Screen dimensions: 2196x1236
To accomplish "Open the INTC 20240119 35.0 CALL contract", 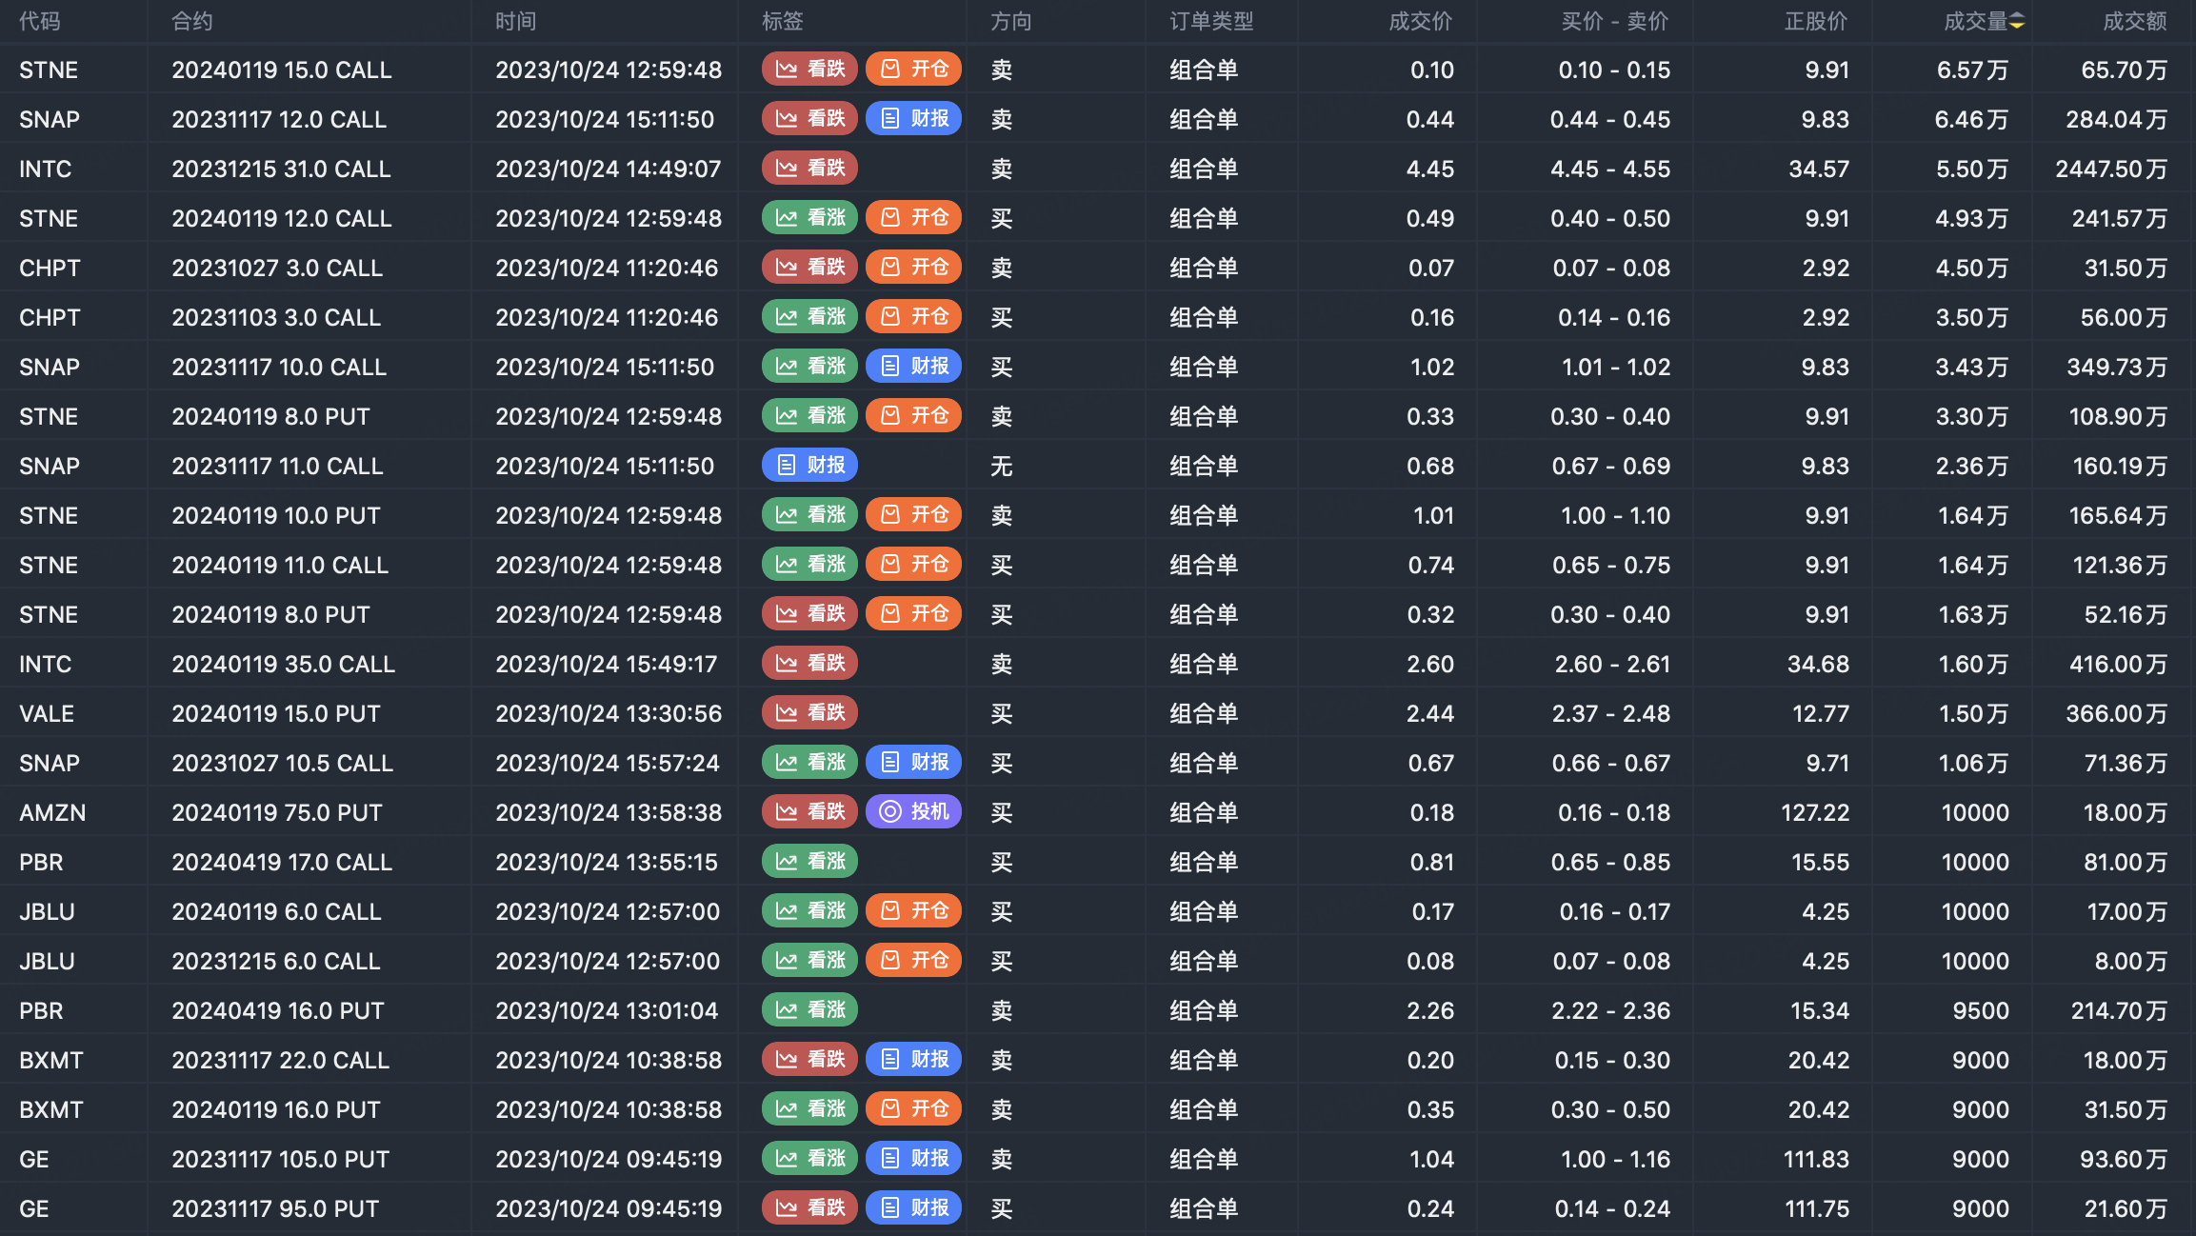I will pos(284,664).
